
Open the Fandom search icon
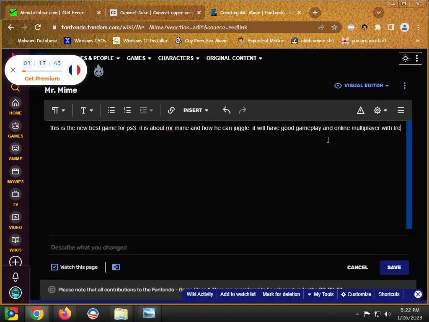[16, 88]
